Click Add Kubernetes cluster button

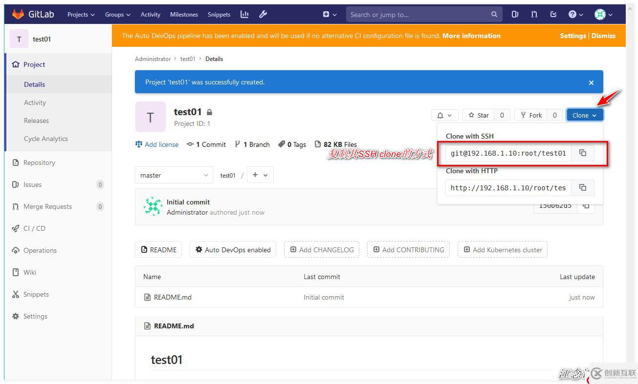point(503,249)
